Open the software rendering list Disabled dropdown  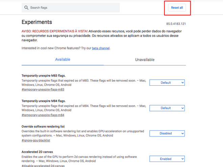167,134
